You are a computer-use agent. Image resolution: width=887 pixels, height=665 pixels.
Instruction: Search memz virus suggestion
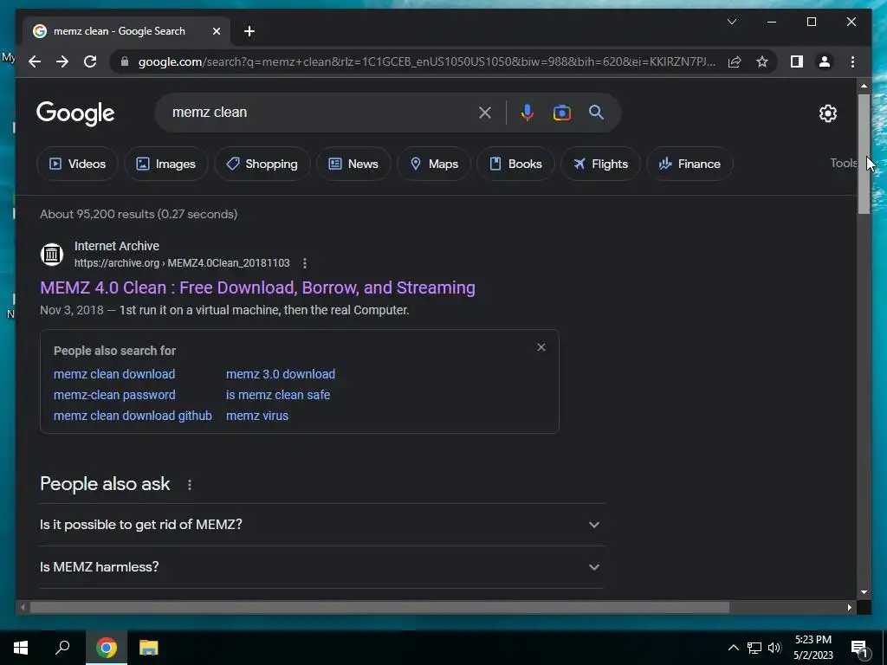pyautogui.click(x=257, y=416)
